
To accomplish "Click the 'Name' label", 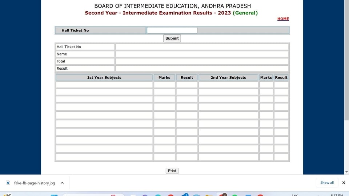I will click(62, 54).
